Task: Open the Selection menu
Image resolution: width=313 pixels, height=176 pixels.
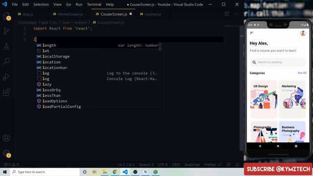Action: pos(41,4)
